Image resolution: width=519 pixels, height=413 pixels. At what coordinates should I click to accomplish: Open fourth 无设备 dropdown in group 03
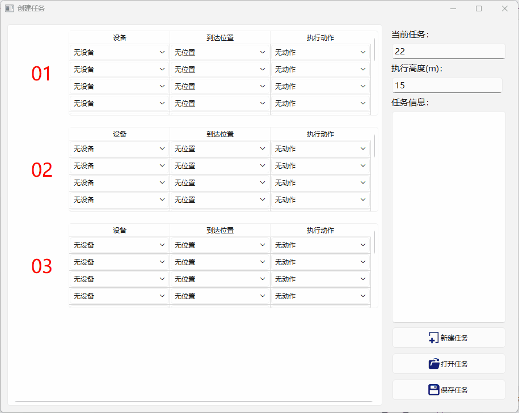coord(120,296)
